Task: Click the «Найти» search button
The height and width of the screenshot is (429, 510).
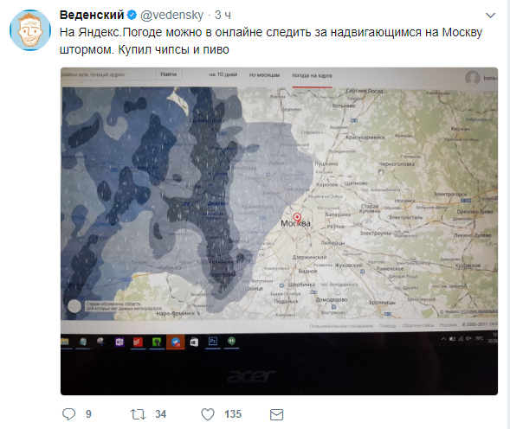Action: (x=169, y=74)
